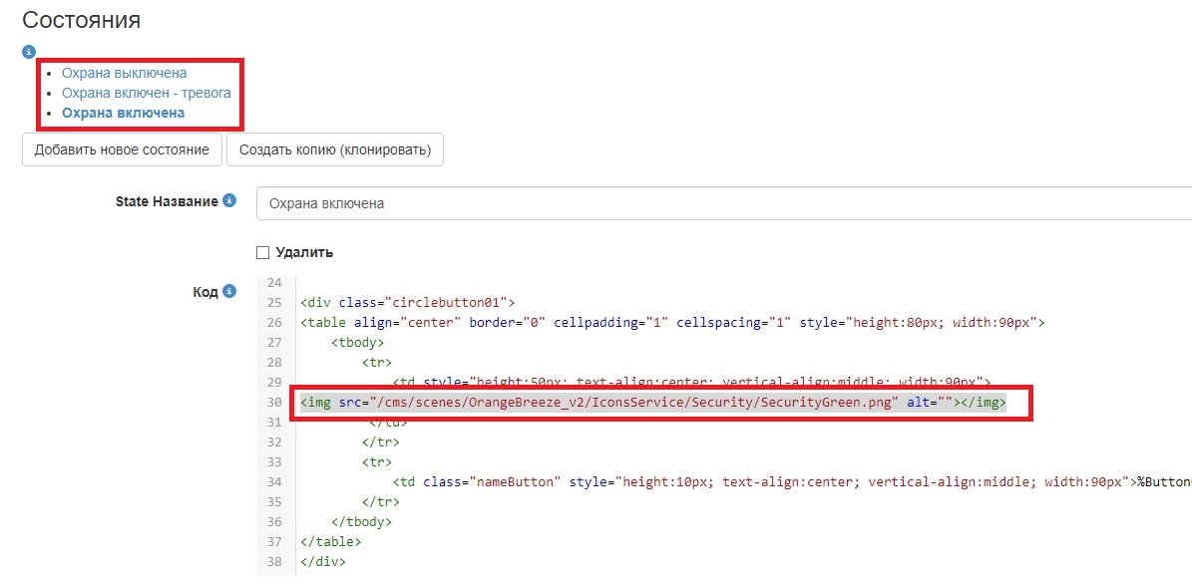Click line number 25 in code gutter
The image size is (1192, 587).
pos(274,302)
